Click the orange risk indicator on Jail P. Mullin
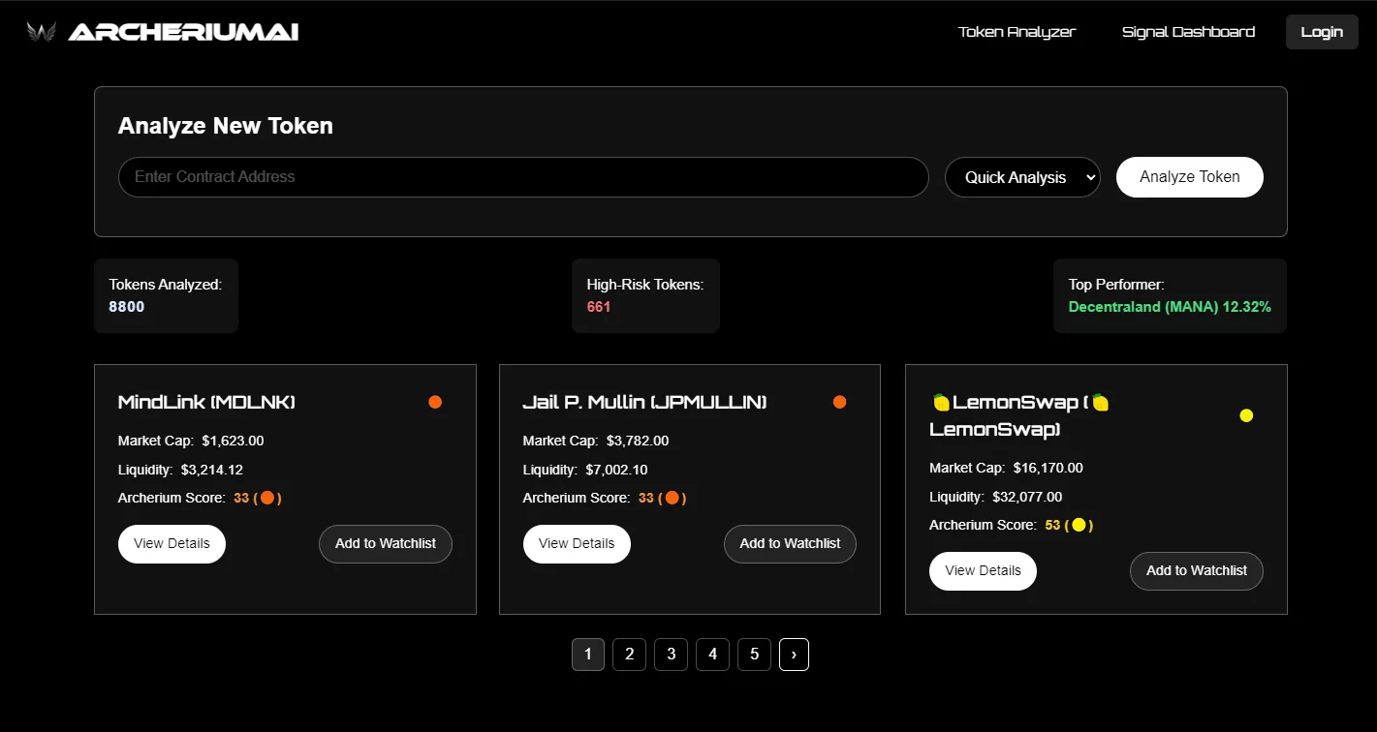The width and height of the screenshot is (1377, 732). [x=839, y=401]
